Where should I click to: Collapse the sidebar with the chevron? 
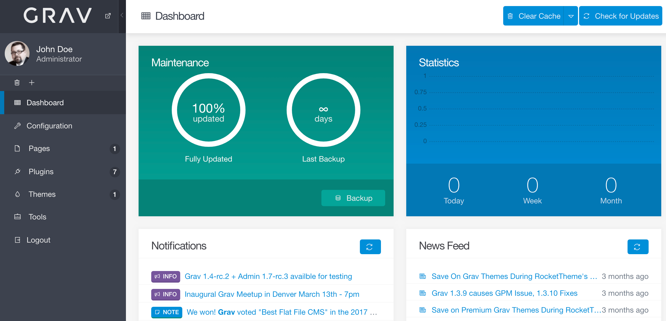click(121, 15)
